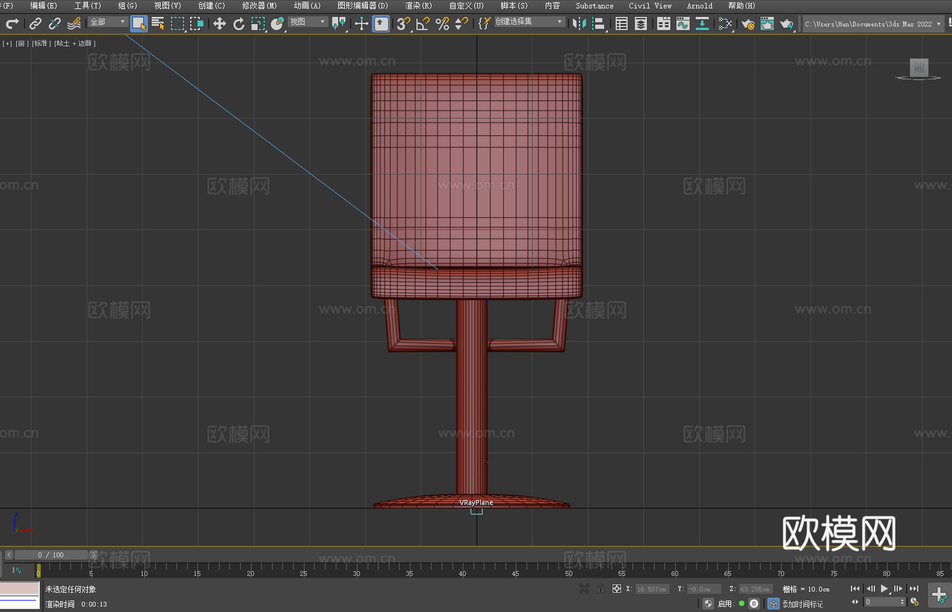
Task: Open the Rendered Frame Window
Action: 767,23
